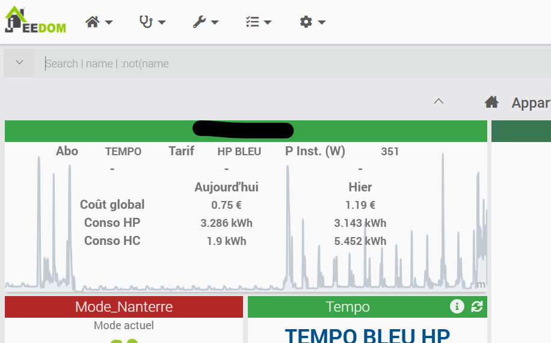
Task: Click the dark green header of the Appart widget
Action: click(521, 131)
